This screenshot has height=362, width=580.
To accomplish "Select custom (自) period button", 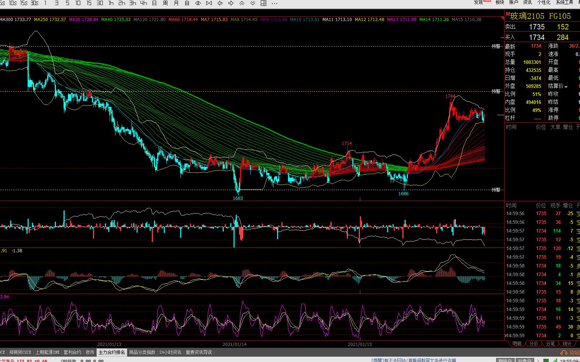I will click(x=187, y=3).
